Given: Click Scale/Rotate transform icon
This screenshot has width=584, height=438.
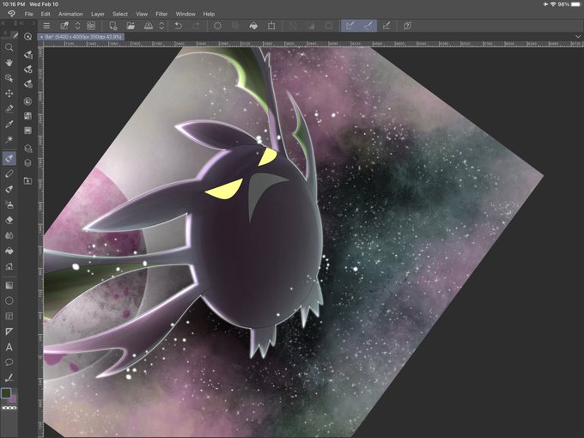Looking at the screenshot, I should click(x=271, y=26).
